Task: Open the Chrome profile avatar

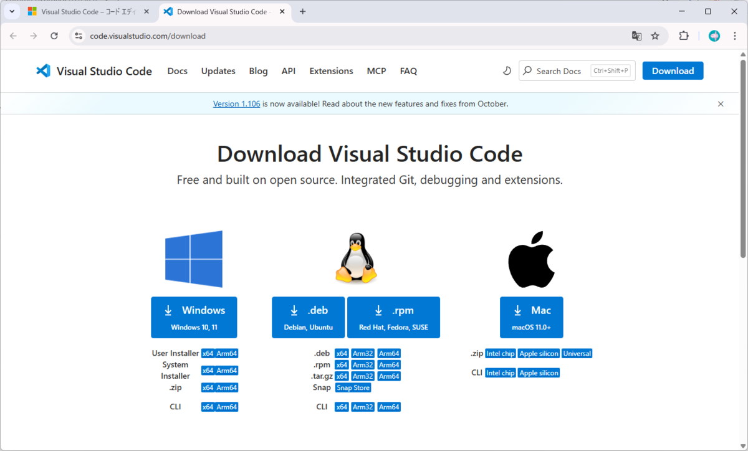Action: [714, 36]
